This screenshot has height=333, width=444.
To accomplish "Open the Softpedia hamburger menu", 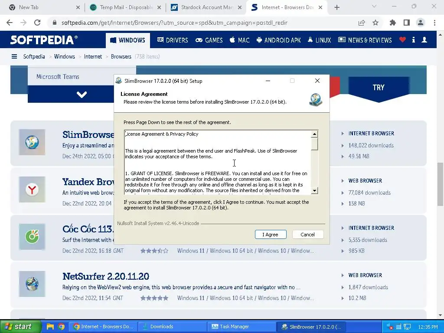I will (14, 57).
